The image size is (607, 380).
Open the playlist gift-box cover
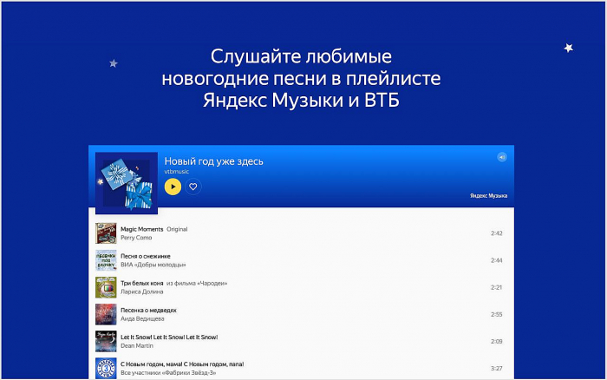click(127, 183)
